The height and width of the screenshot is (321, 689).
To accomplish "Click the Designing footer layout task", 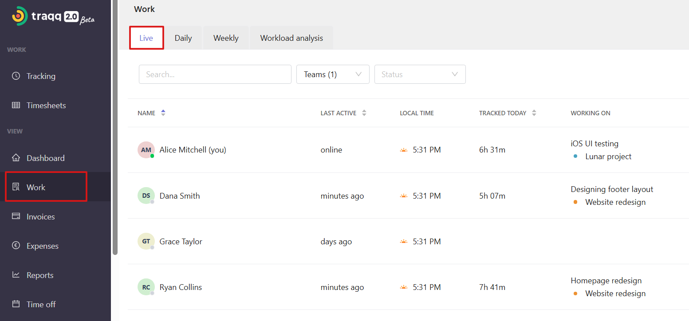I will (x=612, y=189).
